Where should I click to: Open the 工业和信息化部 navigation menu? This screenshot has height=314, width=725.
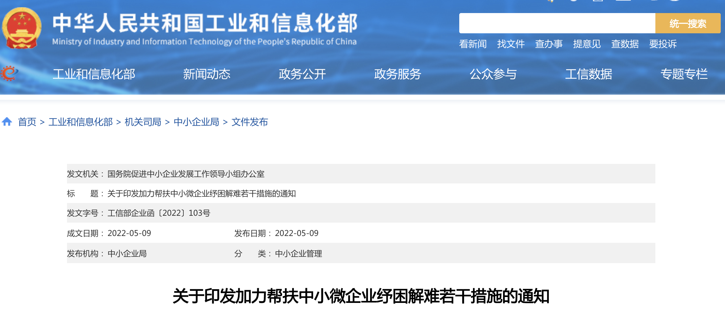tap(94, 74)
